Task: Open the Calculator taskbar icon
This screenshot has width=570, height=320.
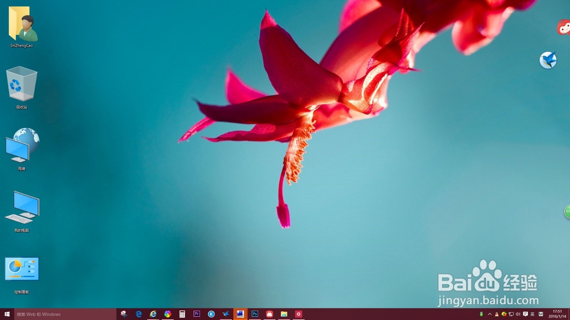Action: tap(182, 314)
